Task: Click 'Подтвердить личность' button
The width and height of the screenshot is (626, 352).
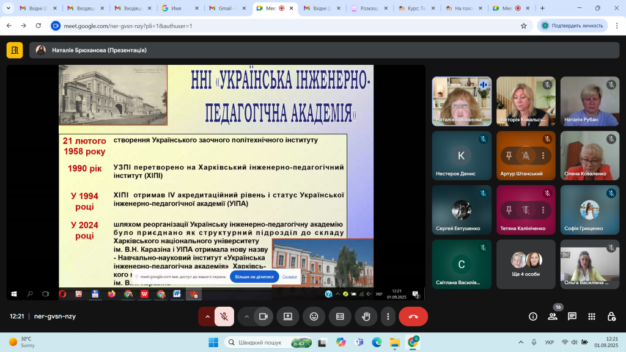Action: 572,26
